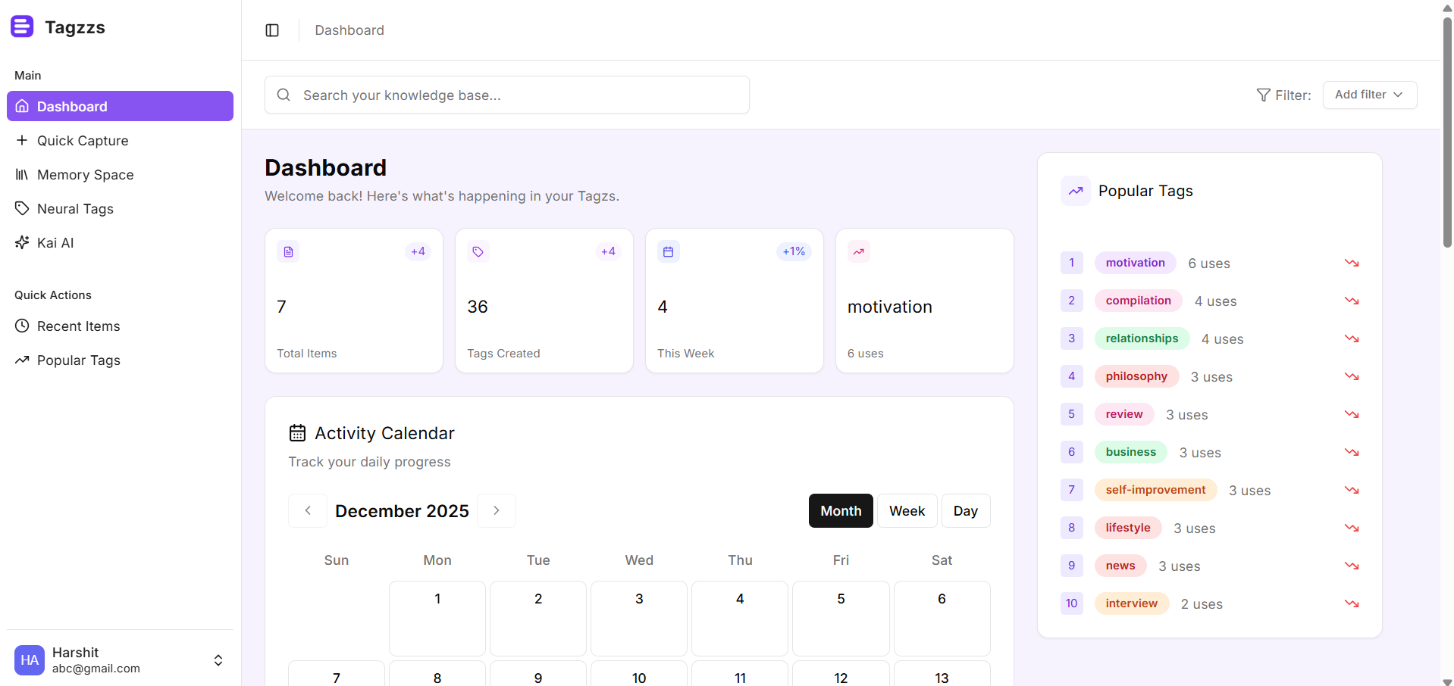The width and height of the screenshot is (1454, 686).
Task: Open Quick Capture in the sidebar
Action: tap(120, 141)
